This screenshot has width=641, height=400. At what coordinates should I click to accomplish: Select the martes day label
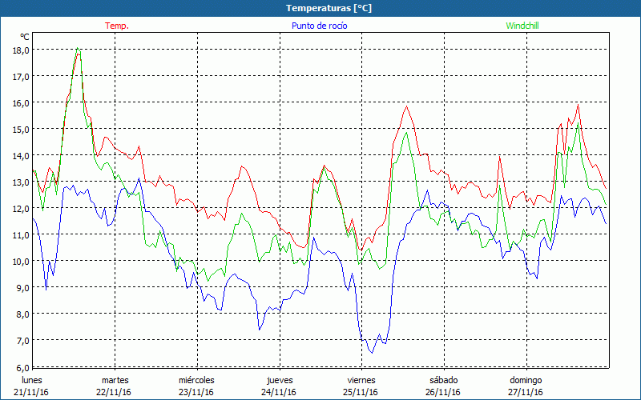(x=115, y=379)
